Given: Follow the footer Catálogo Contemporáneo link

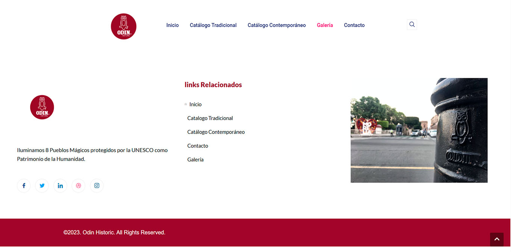Looking at the screenshot, I should [216, 132].
